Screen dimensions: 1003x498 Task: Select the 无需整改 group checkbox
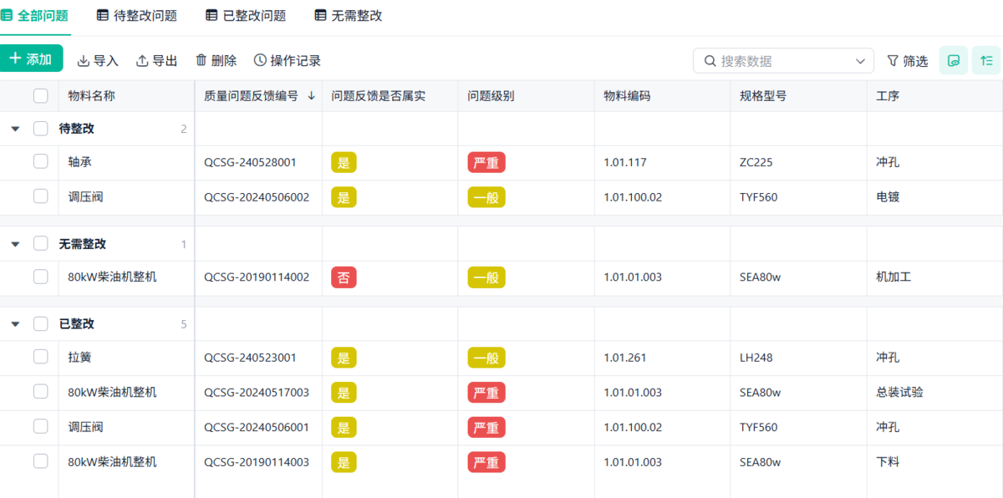point(40,243)
